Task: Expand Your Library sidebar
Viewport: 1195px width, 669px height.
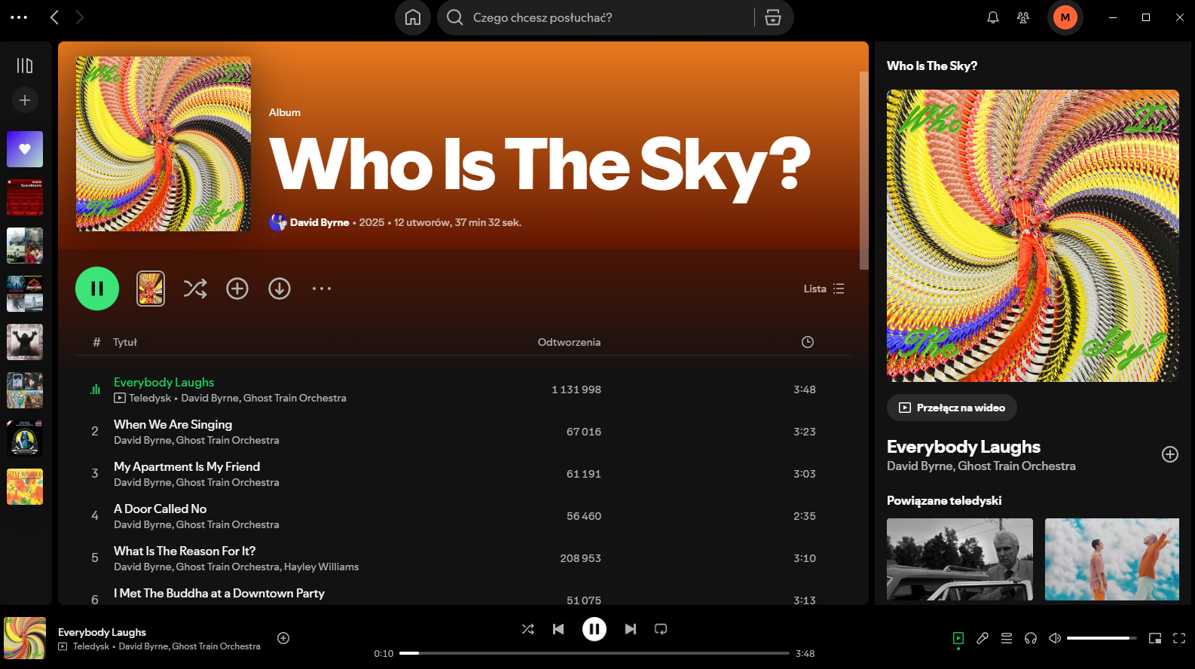Action: [x=25, y=66]
